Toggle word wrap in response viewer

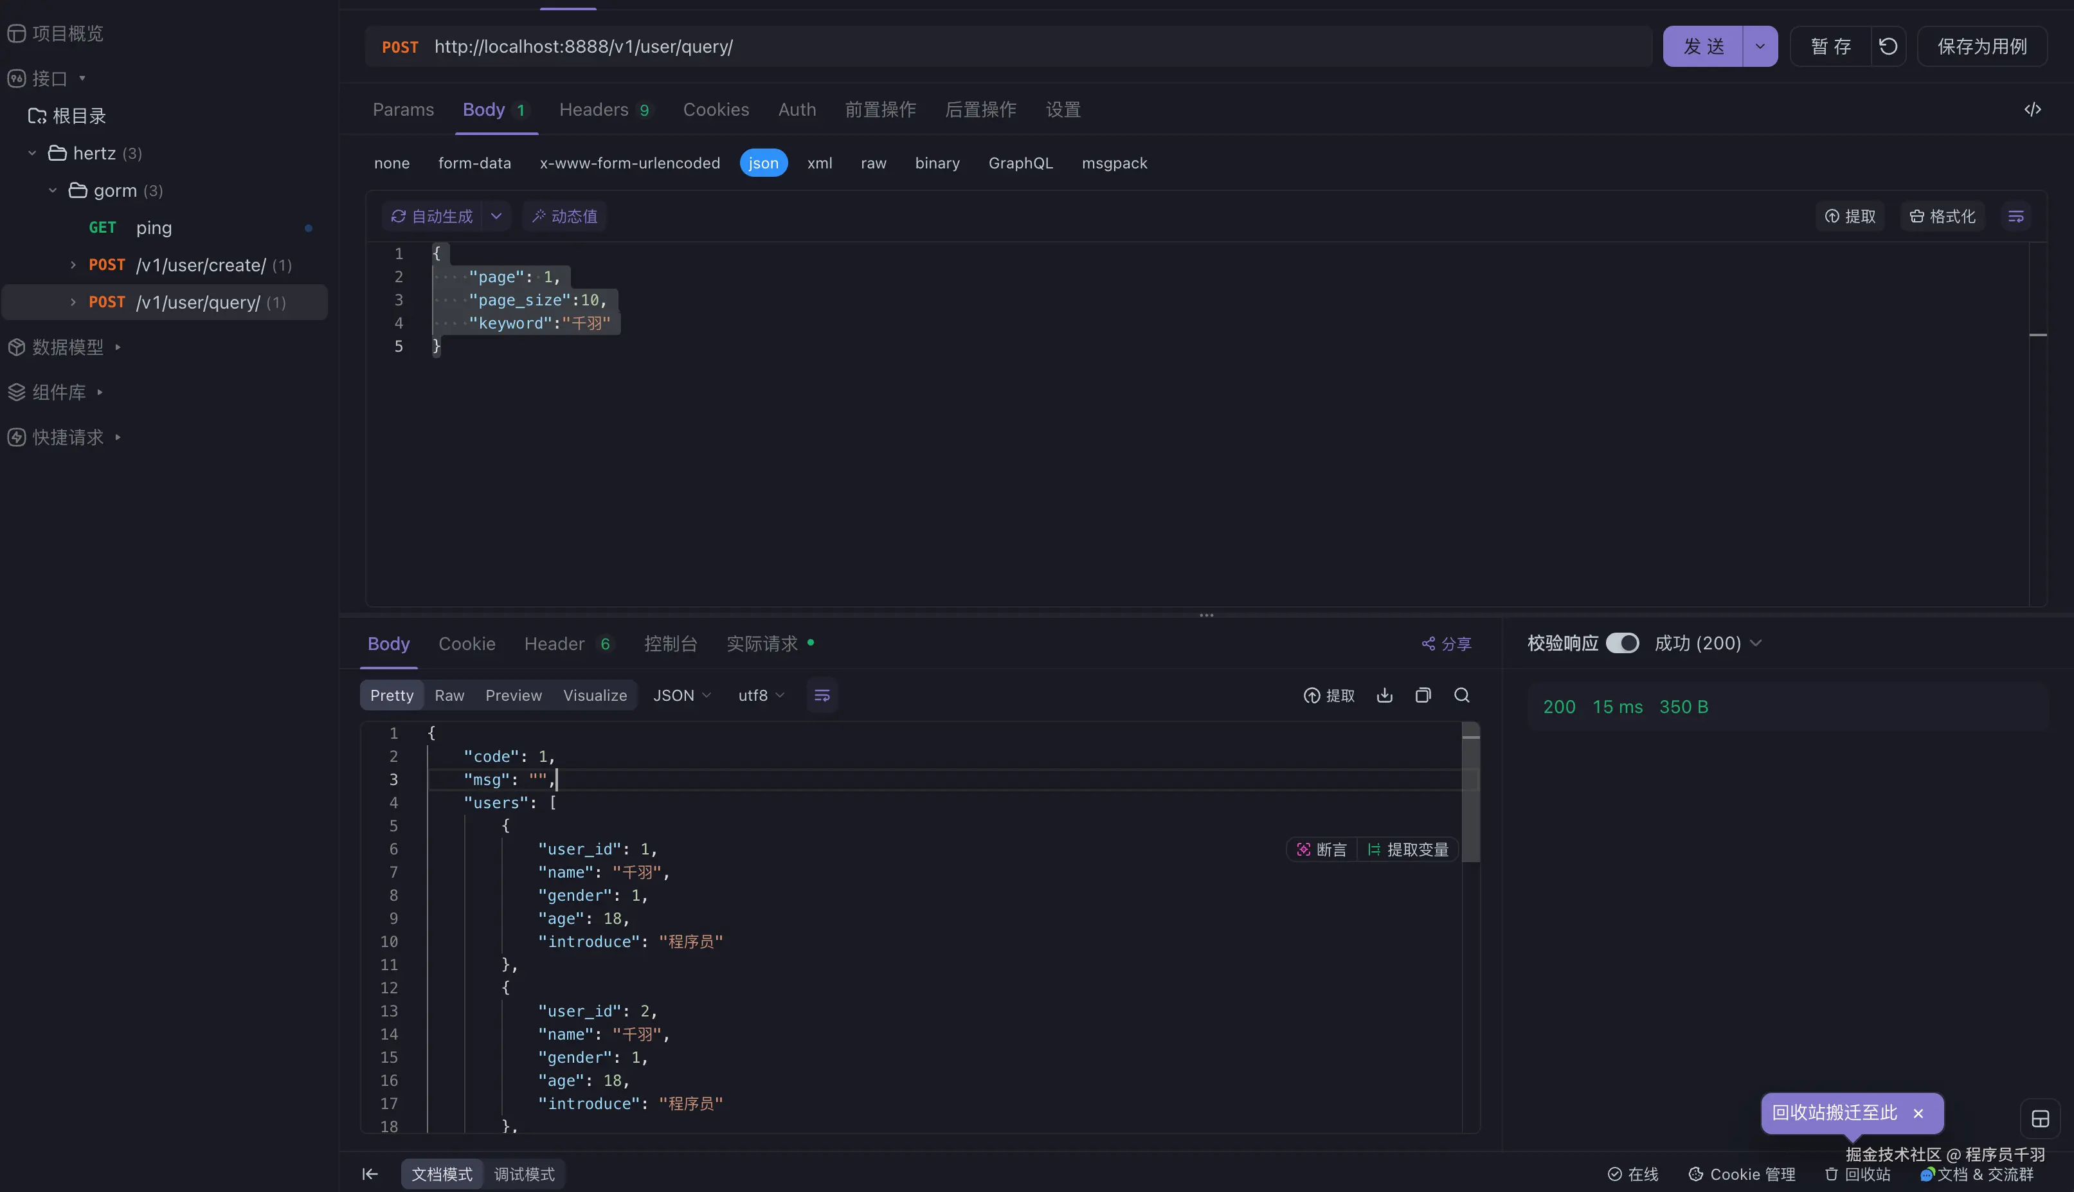tap(822, 695)
